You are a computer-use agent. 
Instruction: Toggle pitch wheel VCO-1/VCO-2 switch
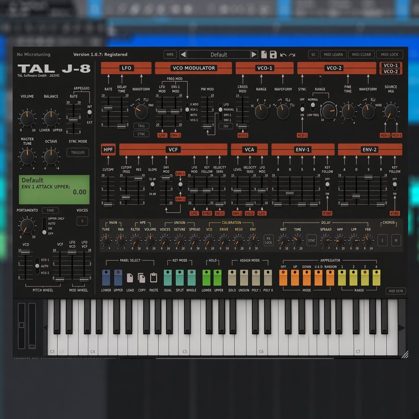(x=37, y=266)
